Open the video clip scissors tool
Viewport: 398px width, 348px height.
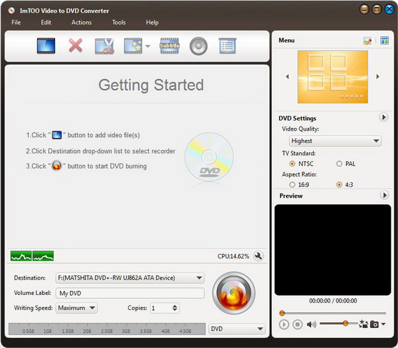104,46
